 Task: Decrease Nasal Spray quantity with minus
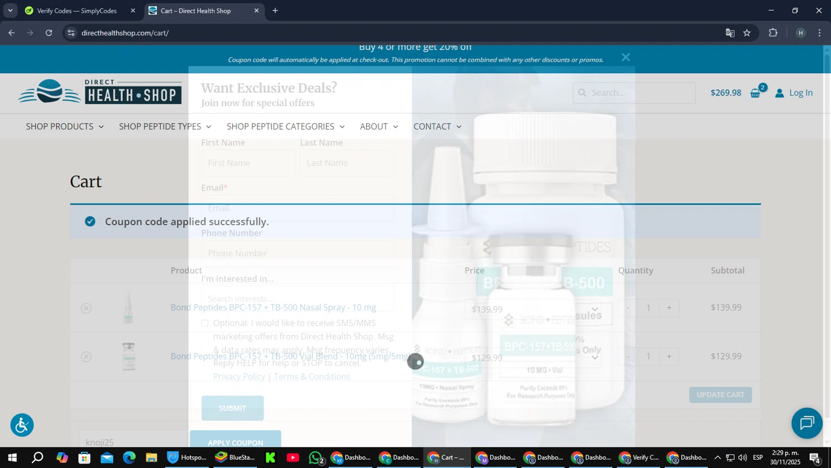[x=628, y=308]
